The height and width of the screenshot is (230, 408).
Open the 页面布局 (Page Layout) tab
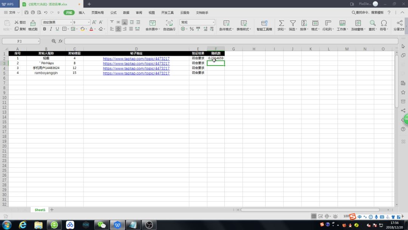[x=97, y=12]
